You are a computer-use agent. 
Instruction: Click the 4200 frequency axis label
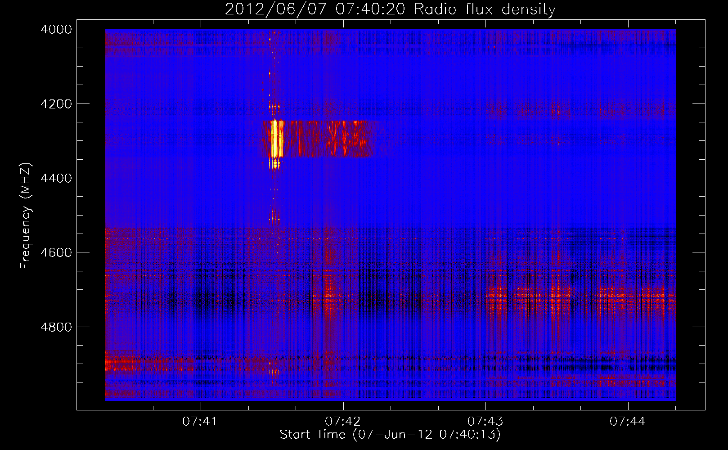56,104
